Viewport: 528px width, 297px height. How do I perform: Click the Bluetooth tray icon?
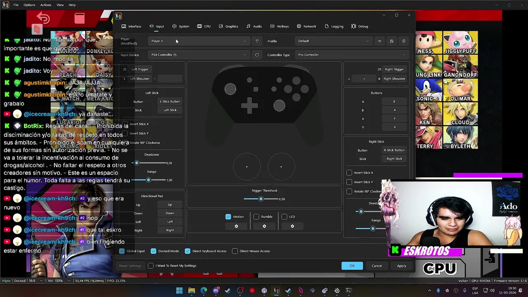(438, 291)
